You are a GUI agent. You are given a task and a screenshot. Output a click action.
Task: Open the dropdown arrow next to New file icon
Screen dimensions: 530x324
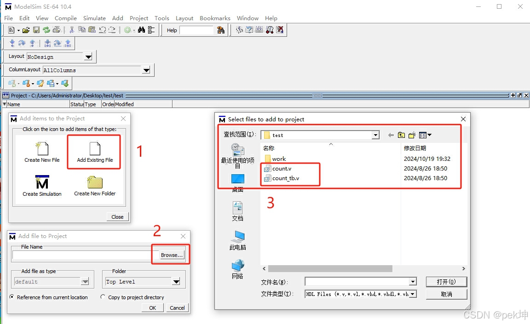(x=18, y=30)
